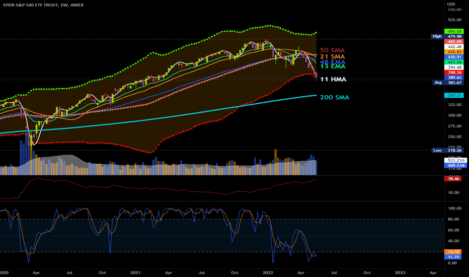
Task: Click the 60.00 oscillator axis label
Action: click(453, 230)
